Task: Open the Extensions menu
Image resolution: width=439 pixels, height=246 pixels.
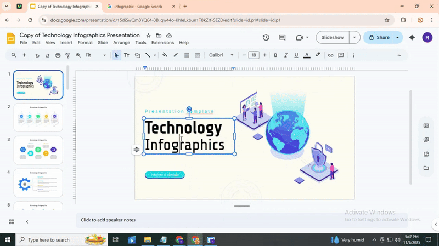Action: tap(162, 43)
